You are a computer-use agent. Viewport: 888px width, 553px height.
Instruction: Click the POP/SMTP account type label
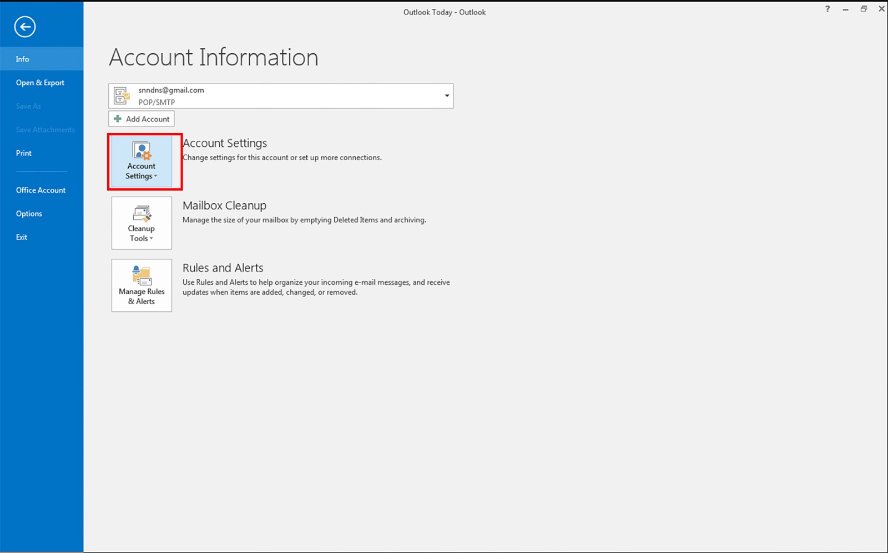[x=157, y=102]
